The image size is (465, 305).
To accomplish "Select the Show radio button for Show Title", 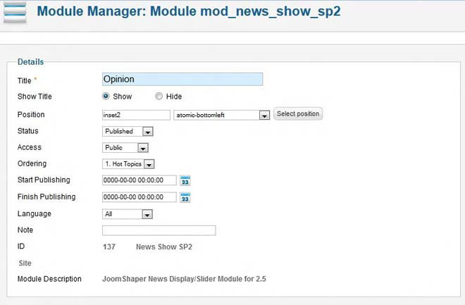I will [106, 97].
